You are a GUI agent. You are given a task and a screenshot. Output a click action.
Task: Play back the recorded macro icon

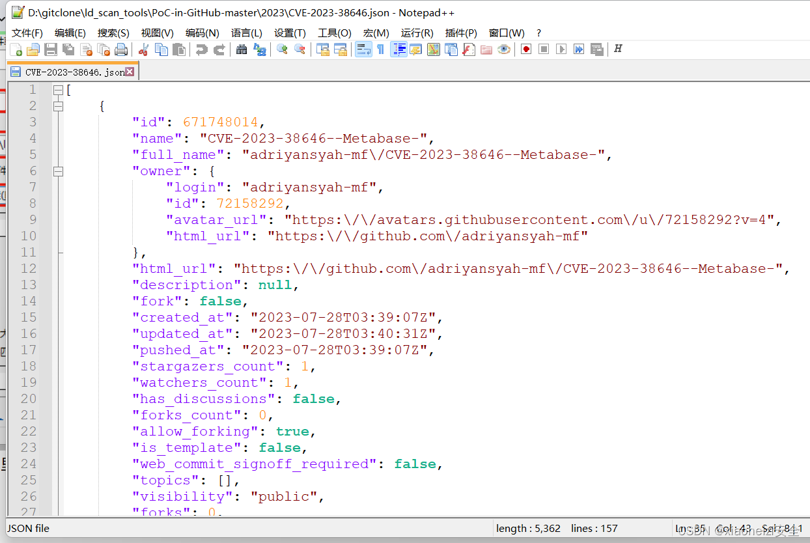(561, 49)
